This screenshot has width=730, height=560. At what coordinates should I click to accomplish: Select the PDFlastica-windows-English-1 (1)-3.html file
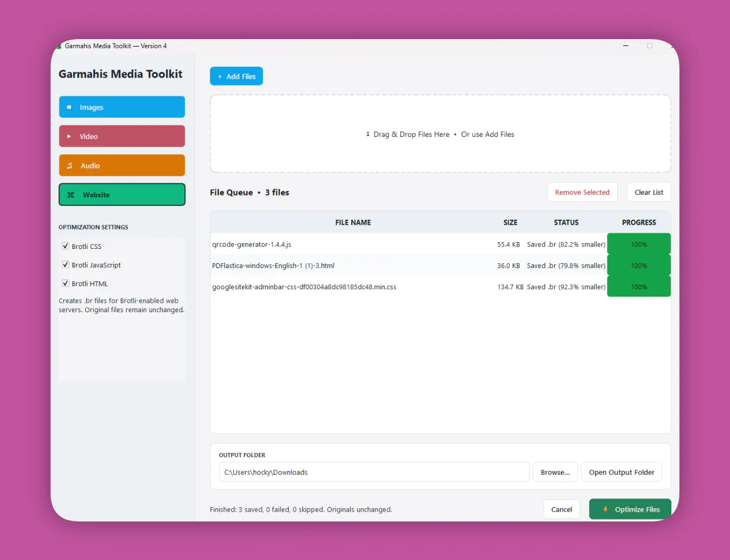pos(440,266)
